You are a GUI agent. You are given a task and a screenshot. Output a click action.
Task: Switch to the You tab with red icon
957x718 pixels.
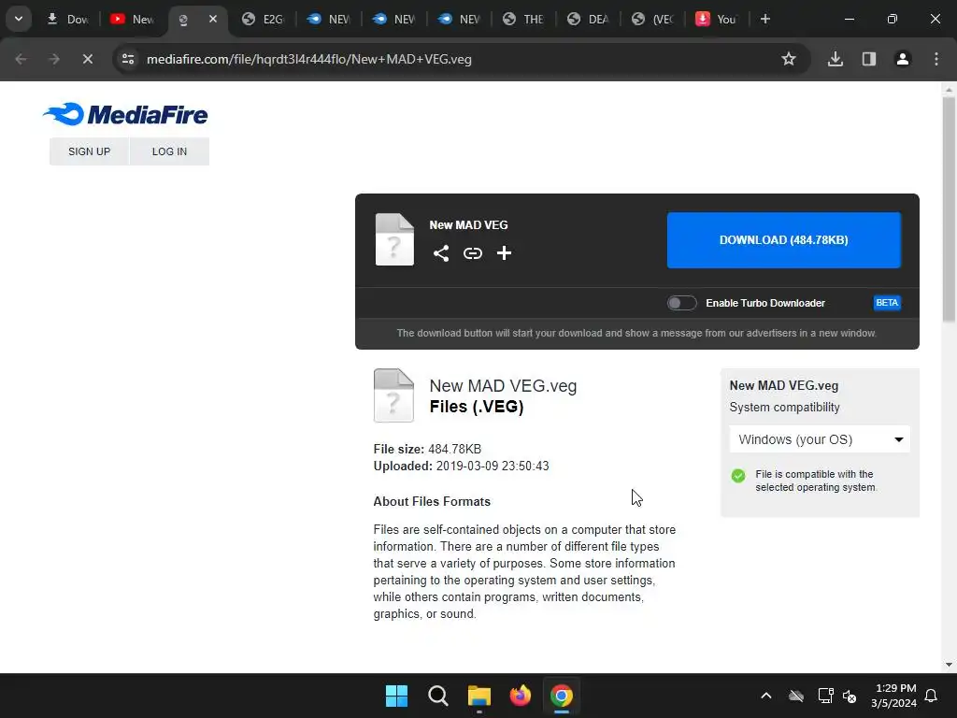pyautogui.click(x=717, y=19)
